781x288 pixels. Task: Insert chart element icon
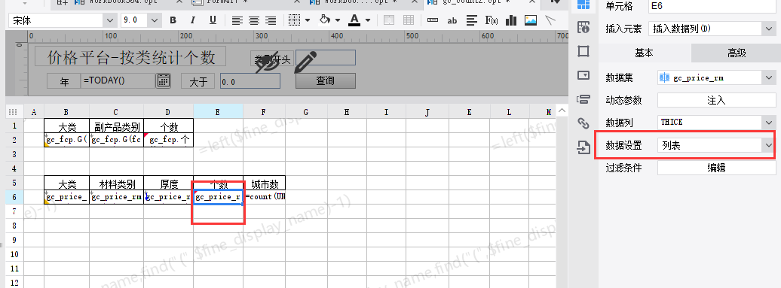pyautogui.click(x=511, y=20)
